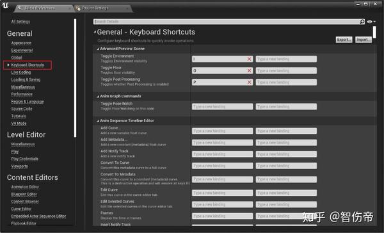The width and height of the screenshot is (384, 233).
Task: Click the 'Edit Selected Curves' command label
Action: [117, 202]
